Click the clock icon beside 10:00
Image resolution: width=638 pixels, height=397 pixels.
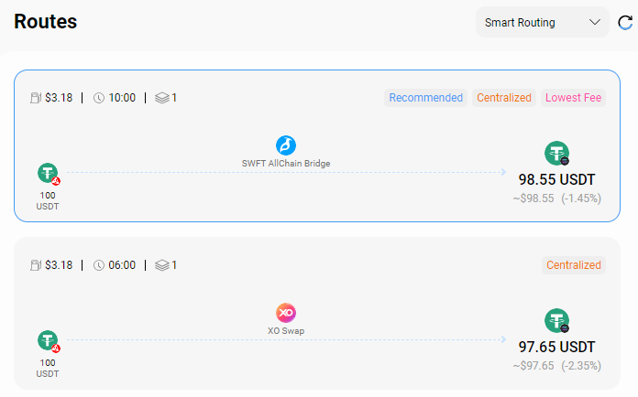click(x=99, y=98)
